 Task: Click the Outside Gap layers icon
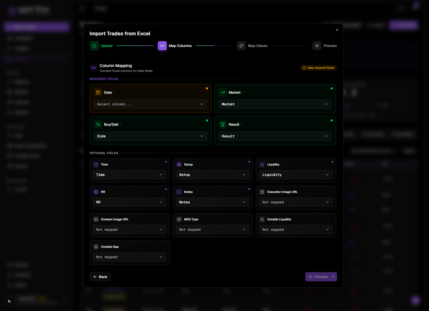coord(96,247)
